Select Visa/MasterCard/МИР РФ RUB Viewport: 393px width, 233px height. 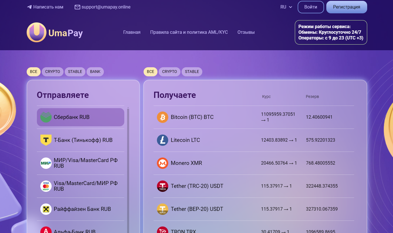click(x=81, y=186)
